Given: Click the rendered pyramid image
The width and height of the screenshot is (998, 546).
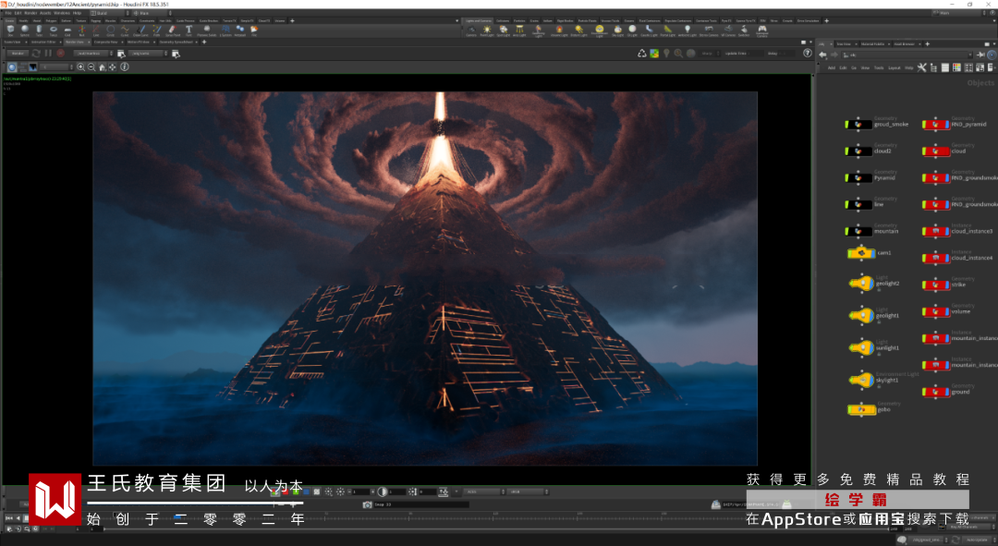Looking at the screenshot, I should click(x=425, y=278).
